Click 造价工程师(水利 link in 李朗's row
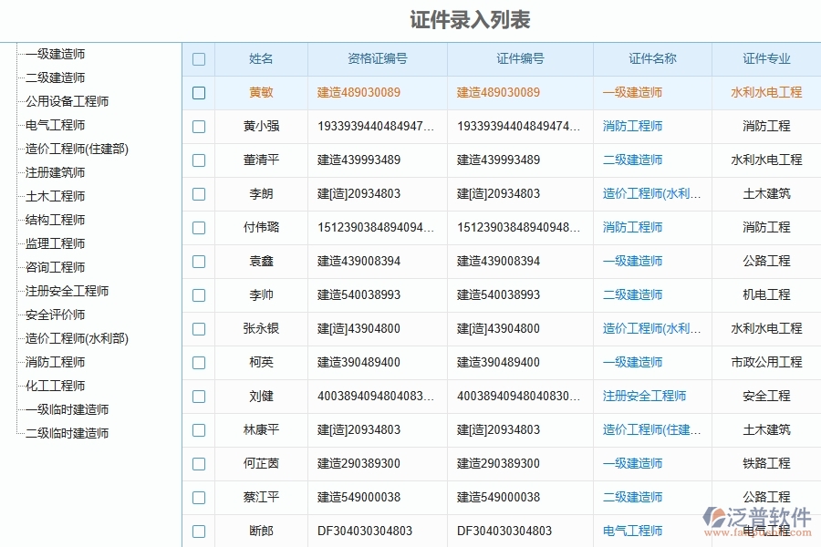Screen dimensions: 821x547 click(x=652, y=193)
